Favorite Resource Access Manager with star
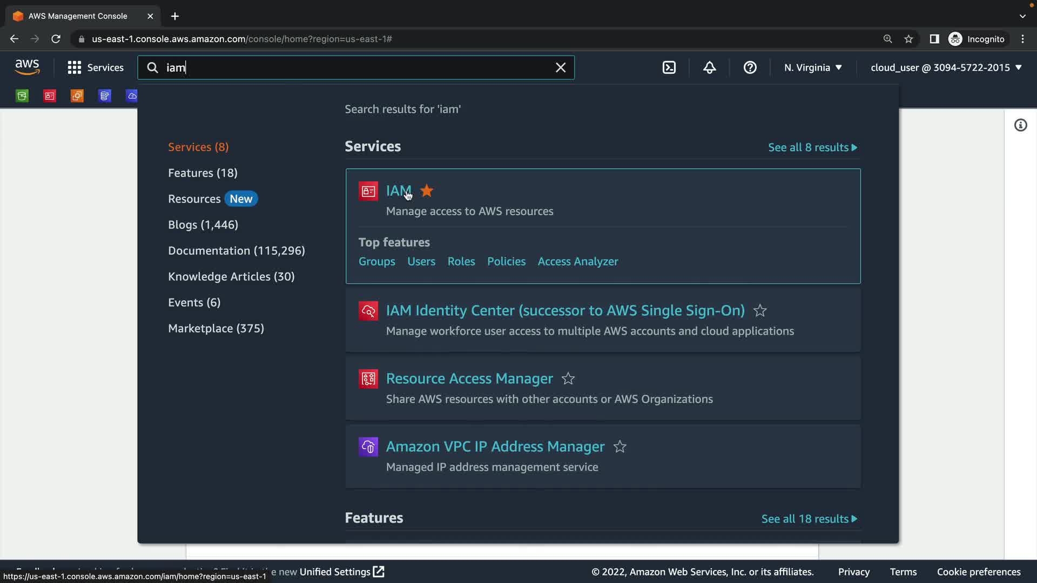The height and width of the screenshot is (583, 1037). [568, 379]
